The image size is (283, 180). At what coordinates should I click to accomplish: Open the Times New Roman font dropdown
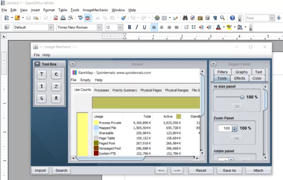pyautogui.click(x=99, y=27)
